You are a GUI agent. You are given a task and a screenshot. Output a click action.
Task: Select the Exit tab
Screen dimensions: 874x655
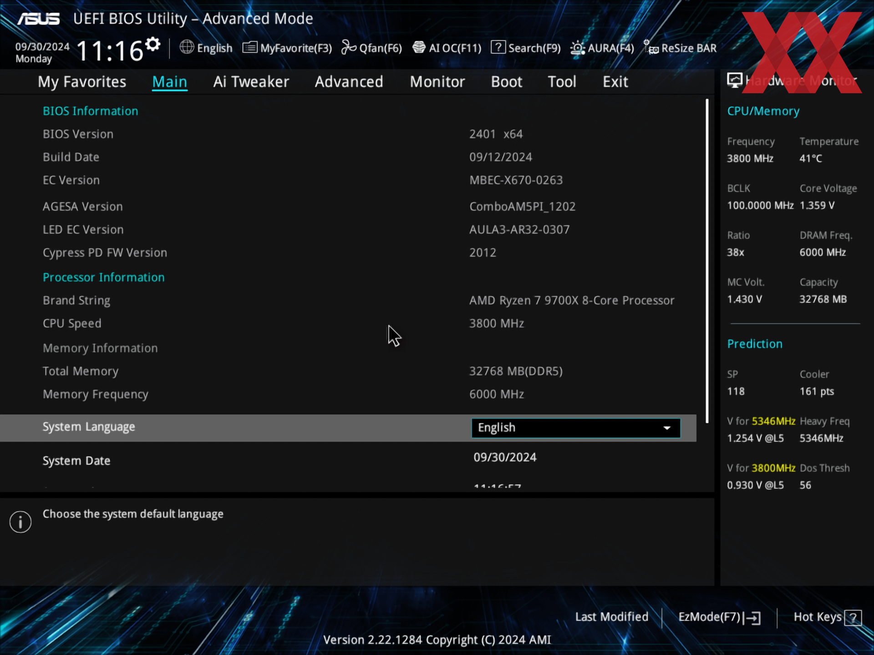[615, 82]
